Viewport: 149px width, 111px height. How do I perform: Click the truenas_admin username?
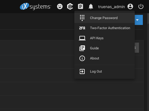(x=112, y=7)
